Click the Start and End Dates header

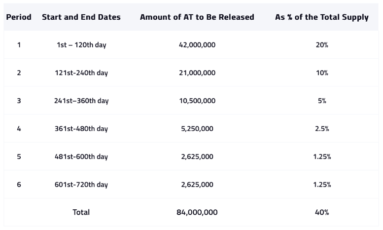point(81,17)
